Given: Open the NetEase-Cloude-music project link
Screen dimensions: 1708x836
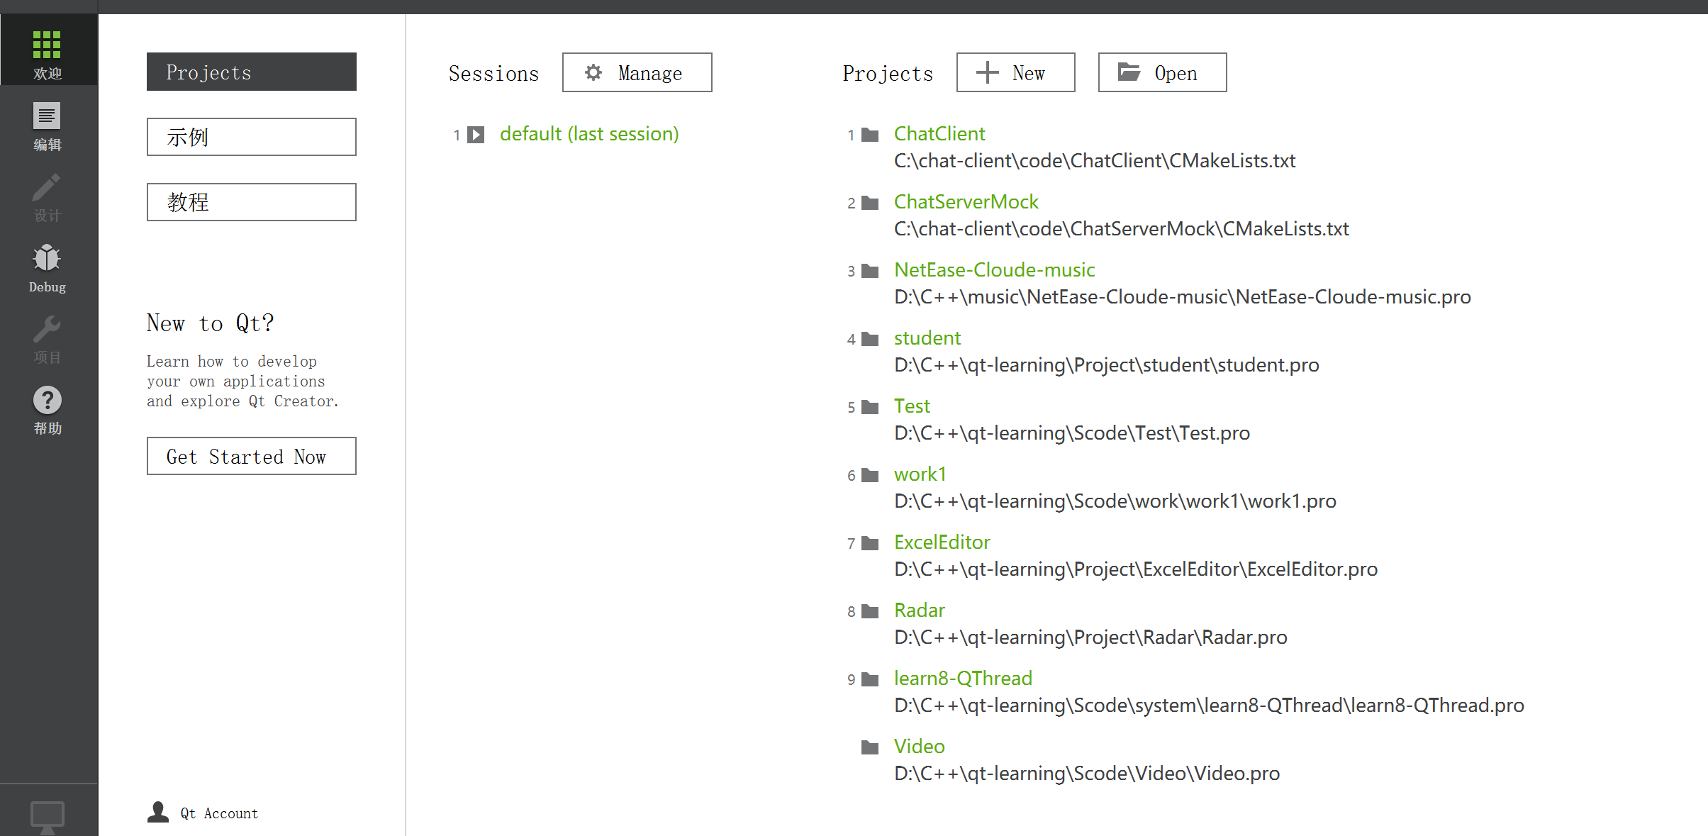Looking at the screenshot, I should click(994, 270).
